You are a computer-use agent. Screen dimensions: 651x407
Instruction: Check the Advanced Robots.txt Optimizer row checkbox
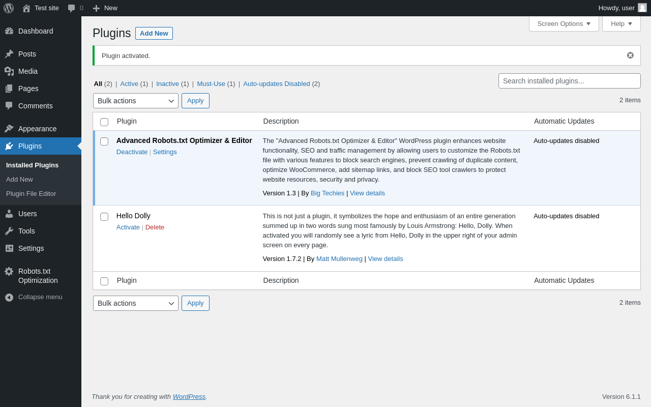pyautogui.click(x=104, y=141)
